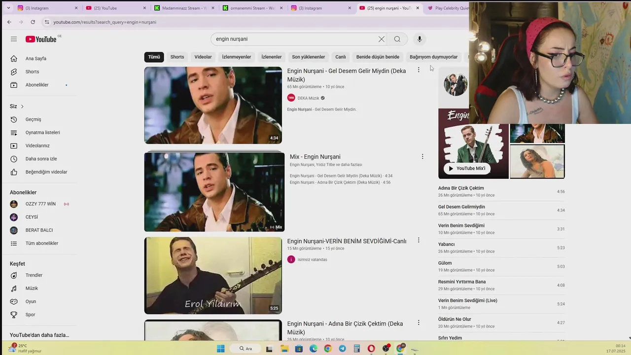
Task: Close the engin nurşani YouTube tab
Action: coord(418,8)
